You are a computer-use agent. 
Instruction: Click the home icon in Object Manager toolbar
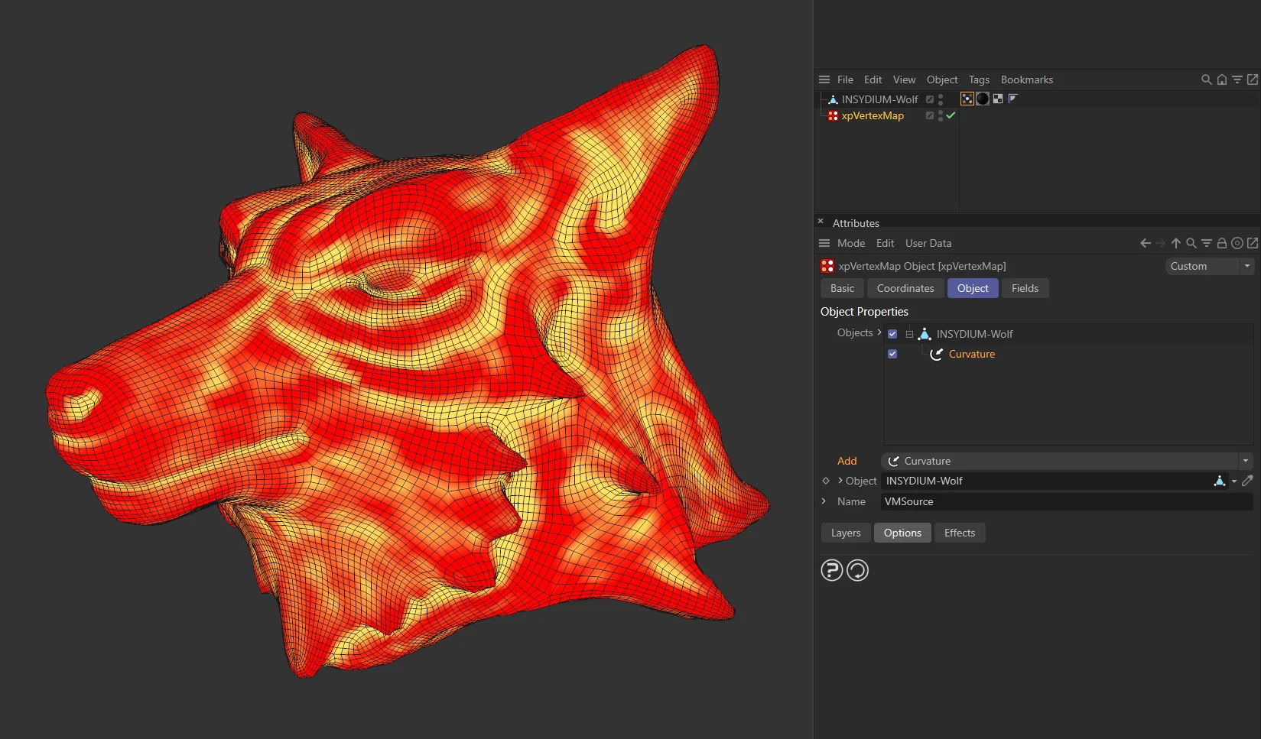(1221, 79)
